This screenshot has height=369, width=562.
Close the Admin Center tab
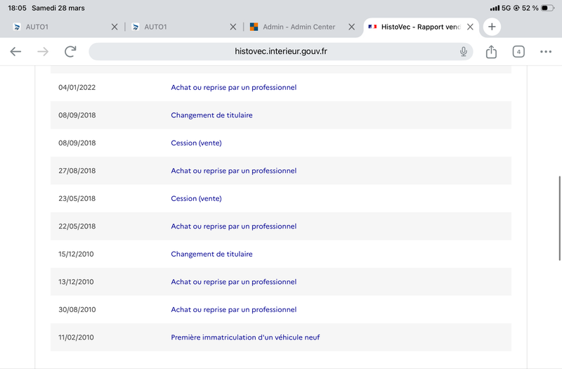(x=351, y=27)
